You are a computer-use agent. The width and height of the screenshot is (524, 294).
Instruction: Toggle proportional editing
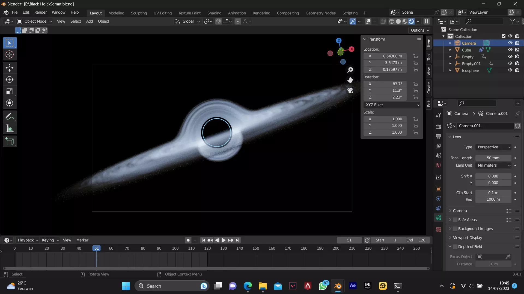coord(238,21)
